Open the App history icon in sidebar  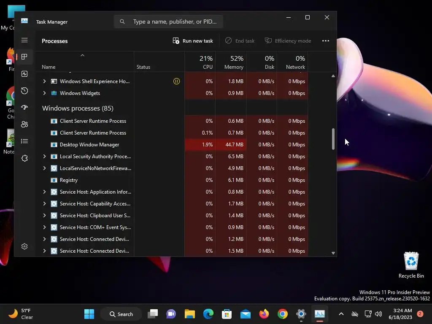[24, 91]
